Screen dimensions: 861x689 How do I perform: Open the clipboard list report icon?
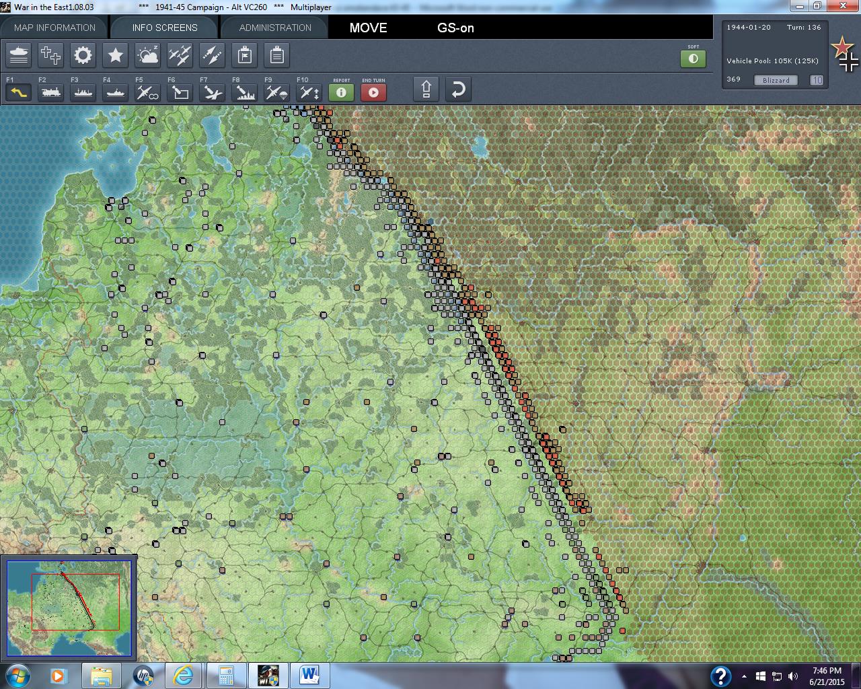pos(277,55)
